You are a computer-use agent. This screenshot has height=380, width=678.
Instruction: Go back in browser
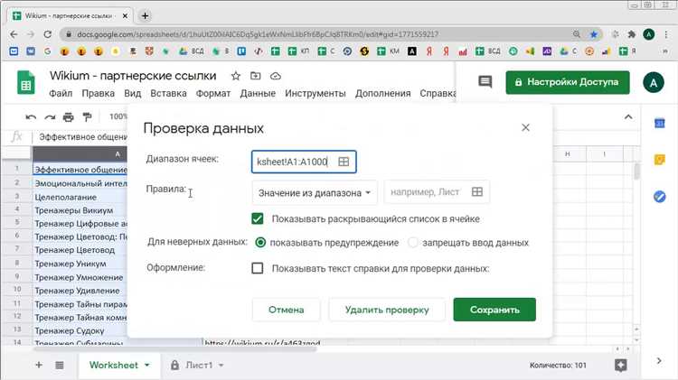tap(14, 34)
